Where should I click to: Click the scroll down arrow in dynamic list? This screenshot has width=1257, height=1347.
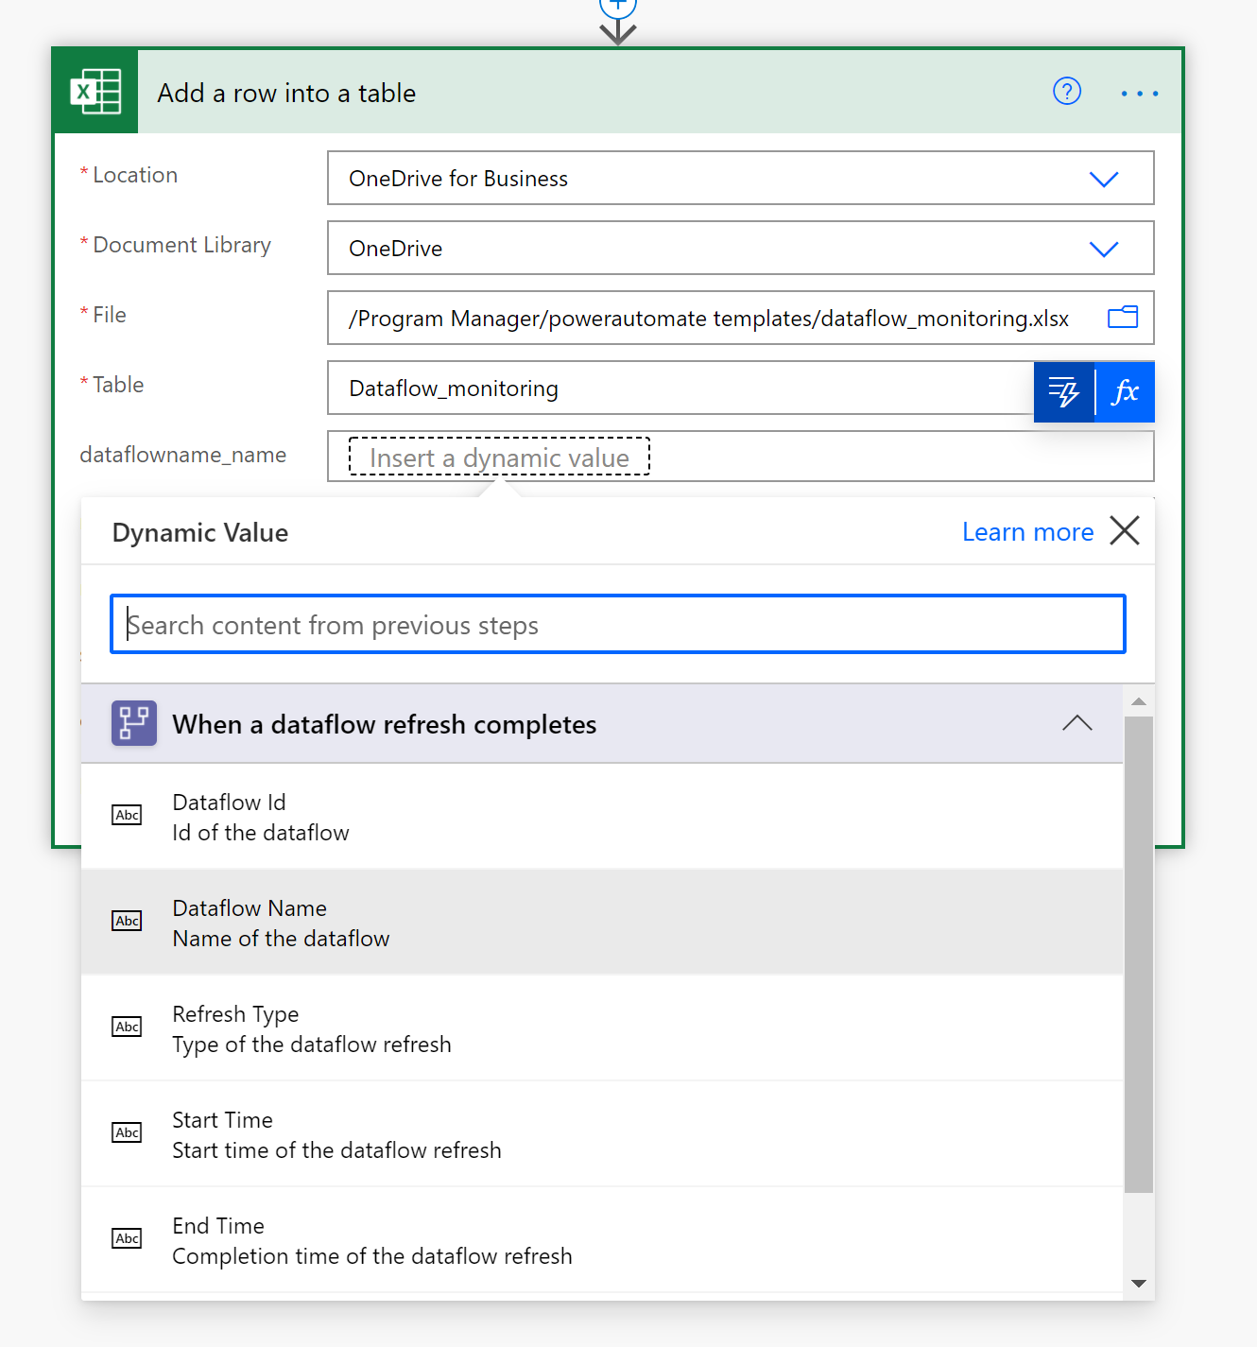click(1139, 1283)
